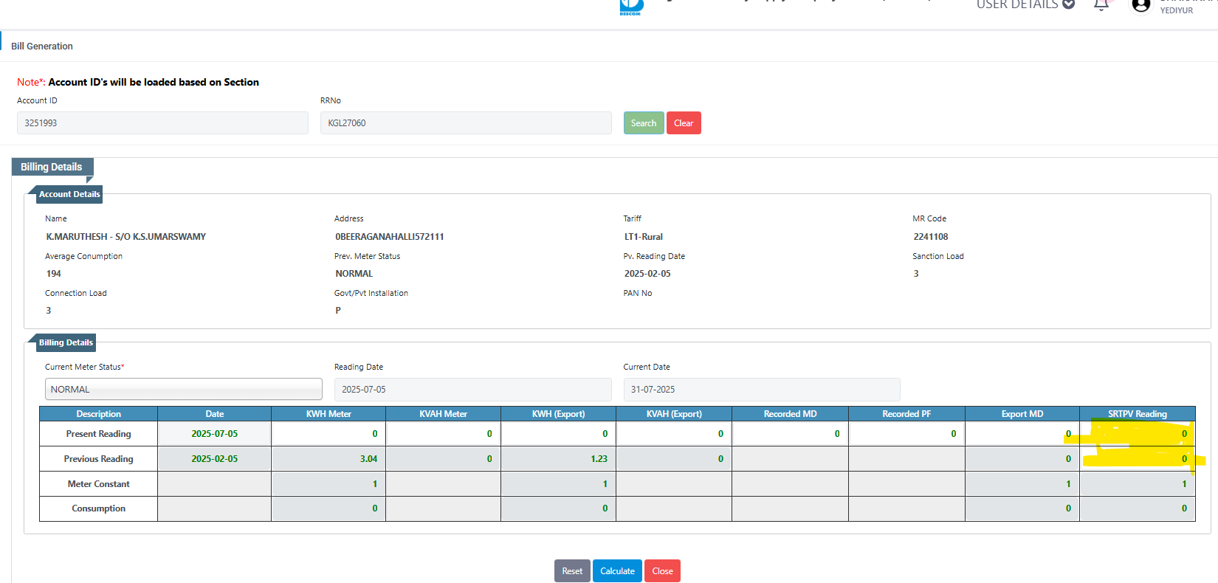Select the Account Details panel label
Screen dimensions: 1218x583
pyautogui.click(x=69, y=194)
